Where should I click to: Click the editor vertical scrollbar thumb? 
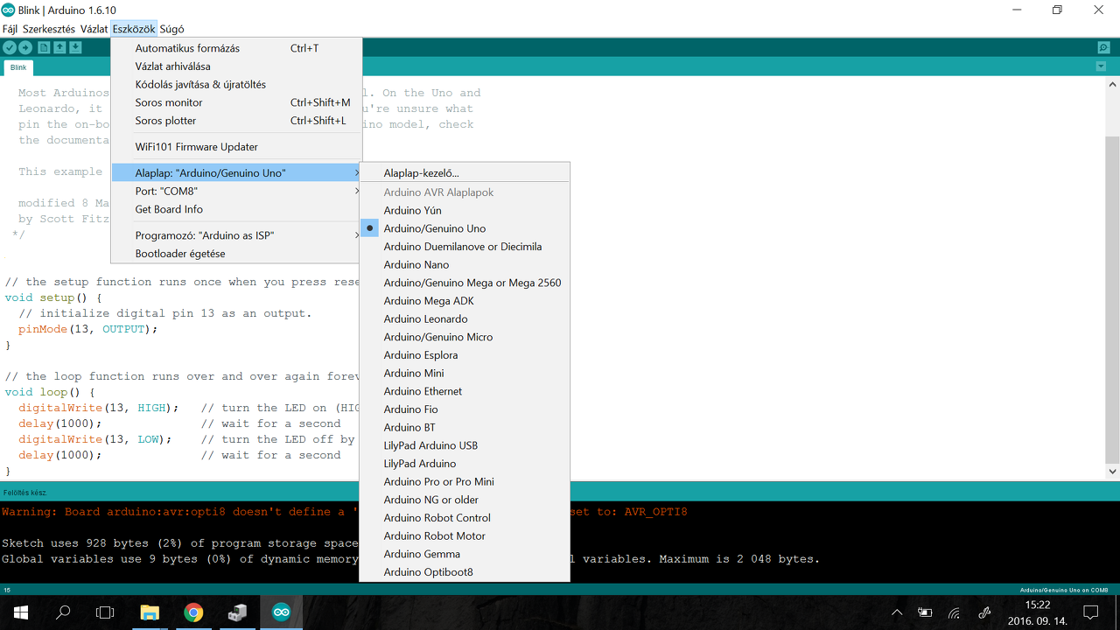1113,299
